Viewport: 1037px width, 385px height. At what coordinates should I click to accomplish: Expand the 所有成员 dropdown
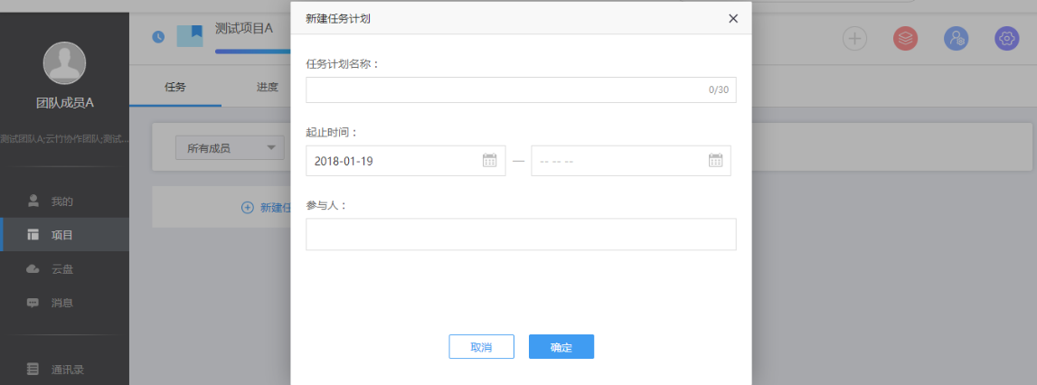[x=229, y=148]
